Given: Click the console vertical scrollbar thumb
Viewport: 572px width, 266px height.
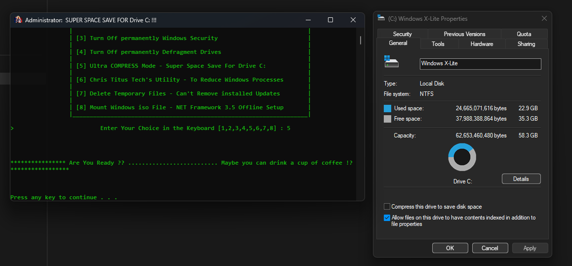Looking at the screenshot, I should pyautogui.click(x=361, y=40).
